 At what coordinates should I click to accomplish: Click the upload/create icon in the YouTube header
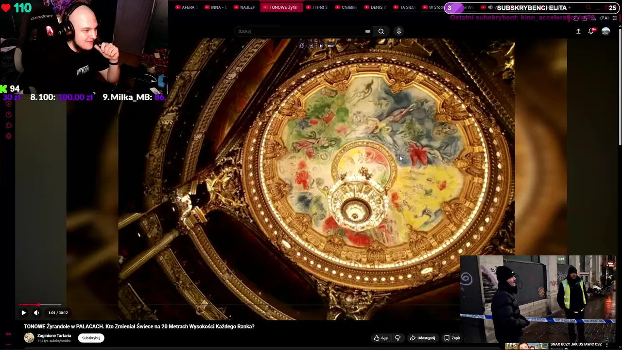[578, 31]
